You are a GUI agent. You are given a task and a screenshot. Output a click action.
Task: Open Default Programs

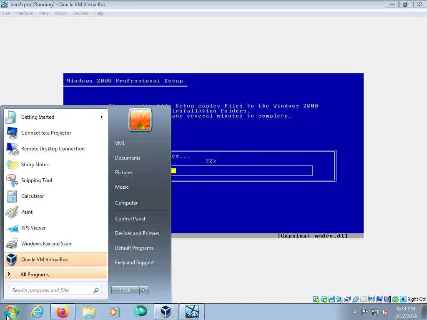(134, 248)
